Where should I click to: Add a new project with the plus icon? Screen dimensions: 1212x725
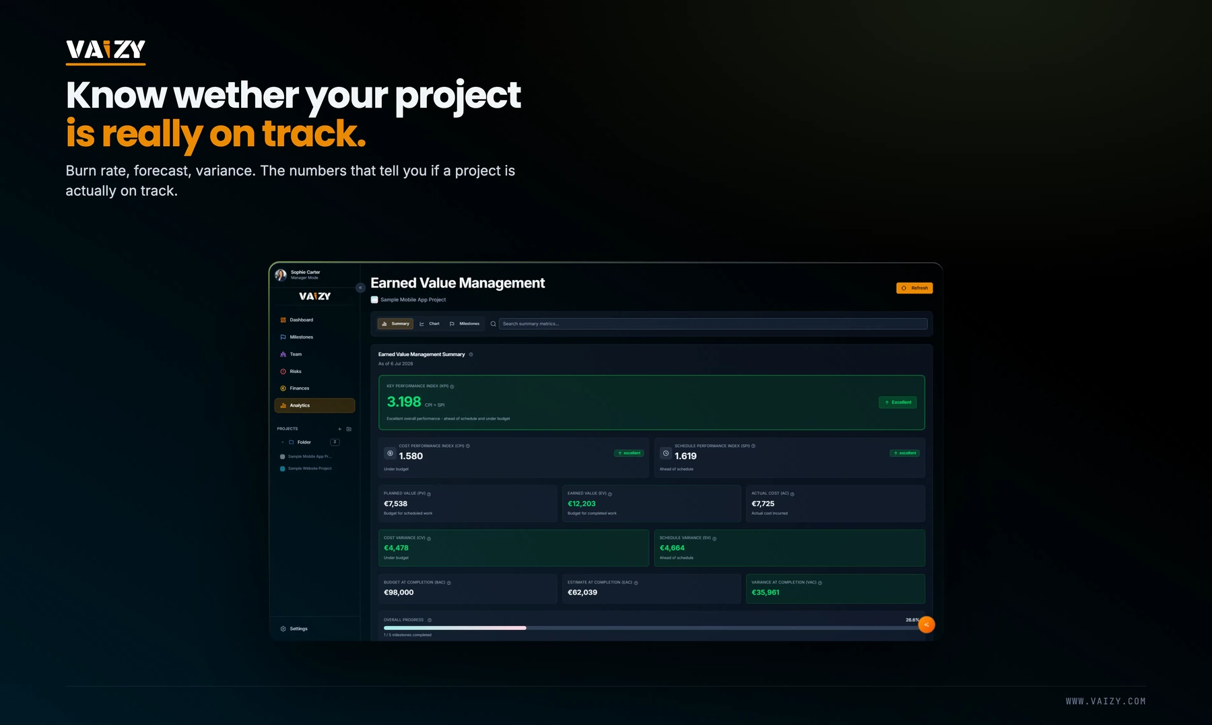(x=339, y=429)
